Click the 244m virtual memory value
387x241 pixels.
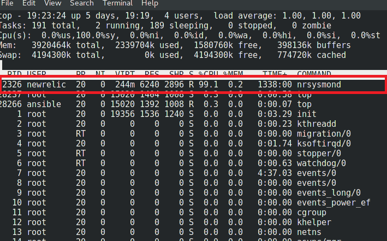point(125,85)
